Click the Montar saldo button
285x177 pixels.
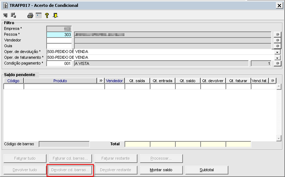point(161,170)
